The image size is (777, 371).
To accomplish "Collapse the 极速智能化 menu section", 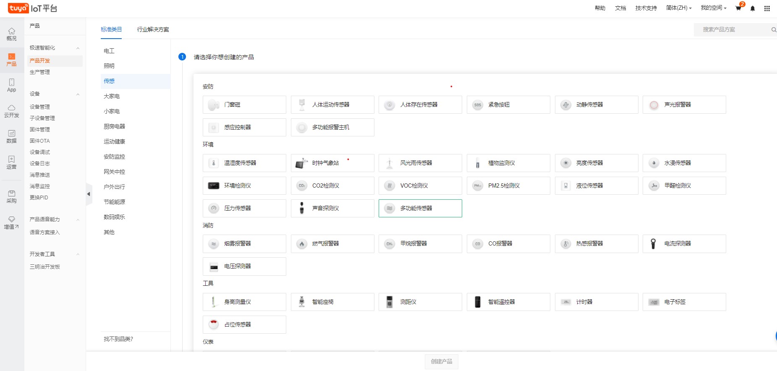I will pos(78,48).
